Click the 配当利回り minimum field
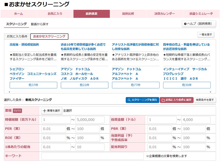Image resolution: width=220 pixels, height=162 pixels. click(x=160, y=147)
